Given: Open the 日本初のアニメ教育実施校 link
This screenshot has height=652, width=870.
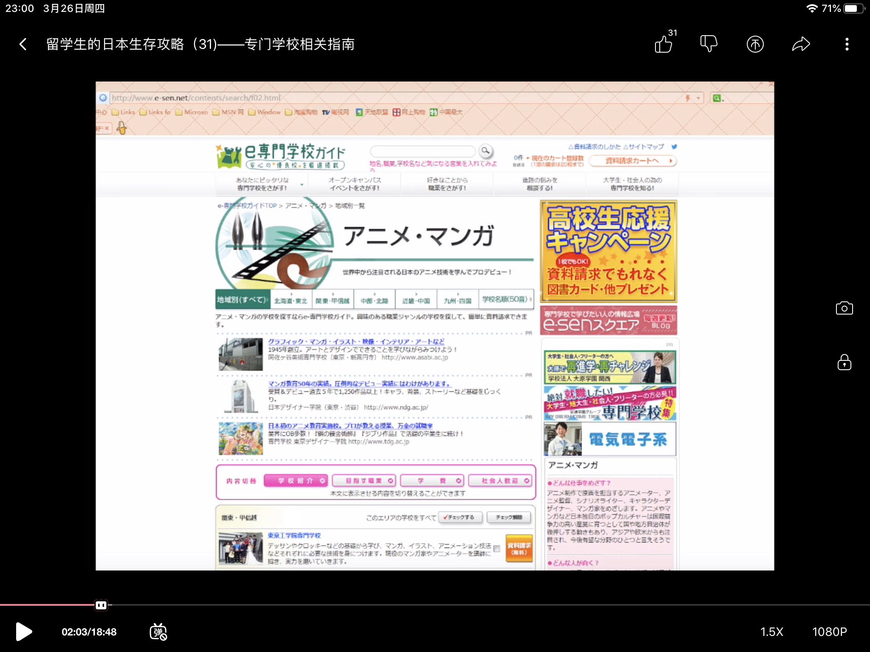Looking at the screenshot, I should tap(350, 425).
